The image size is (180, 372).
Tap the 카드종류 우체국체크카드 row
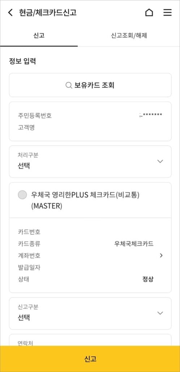coord(86,244)
